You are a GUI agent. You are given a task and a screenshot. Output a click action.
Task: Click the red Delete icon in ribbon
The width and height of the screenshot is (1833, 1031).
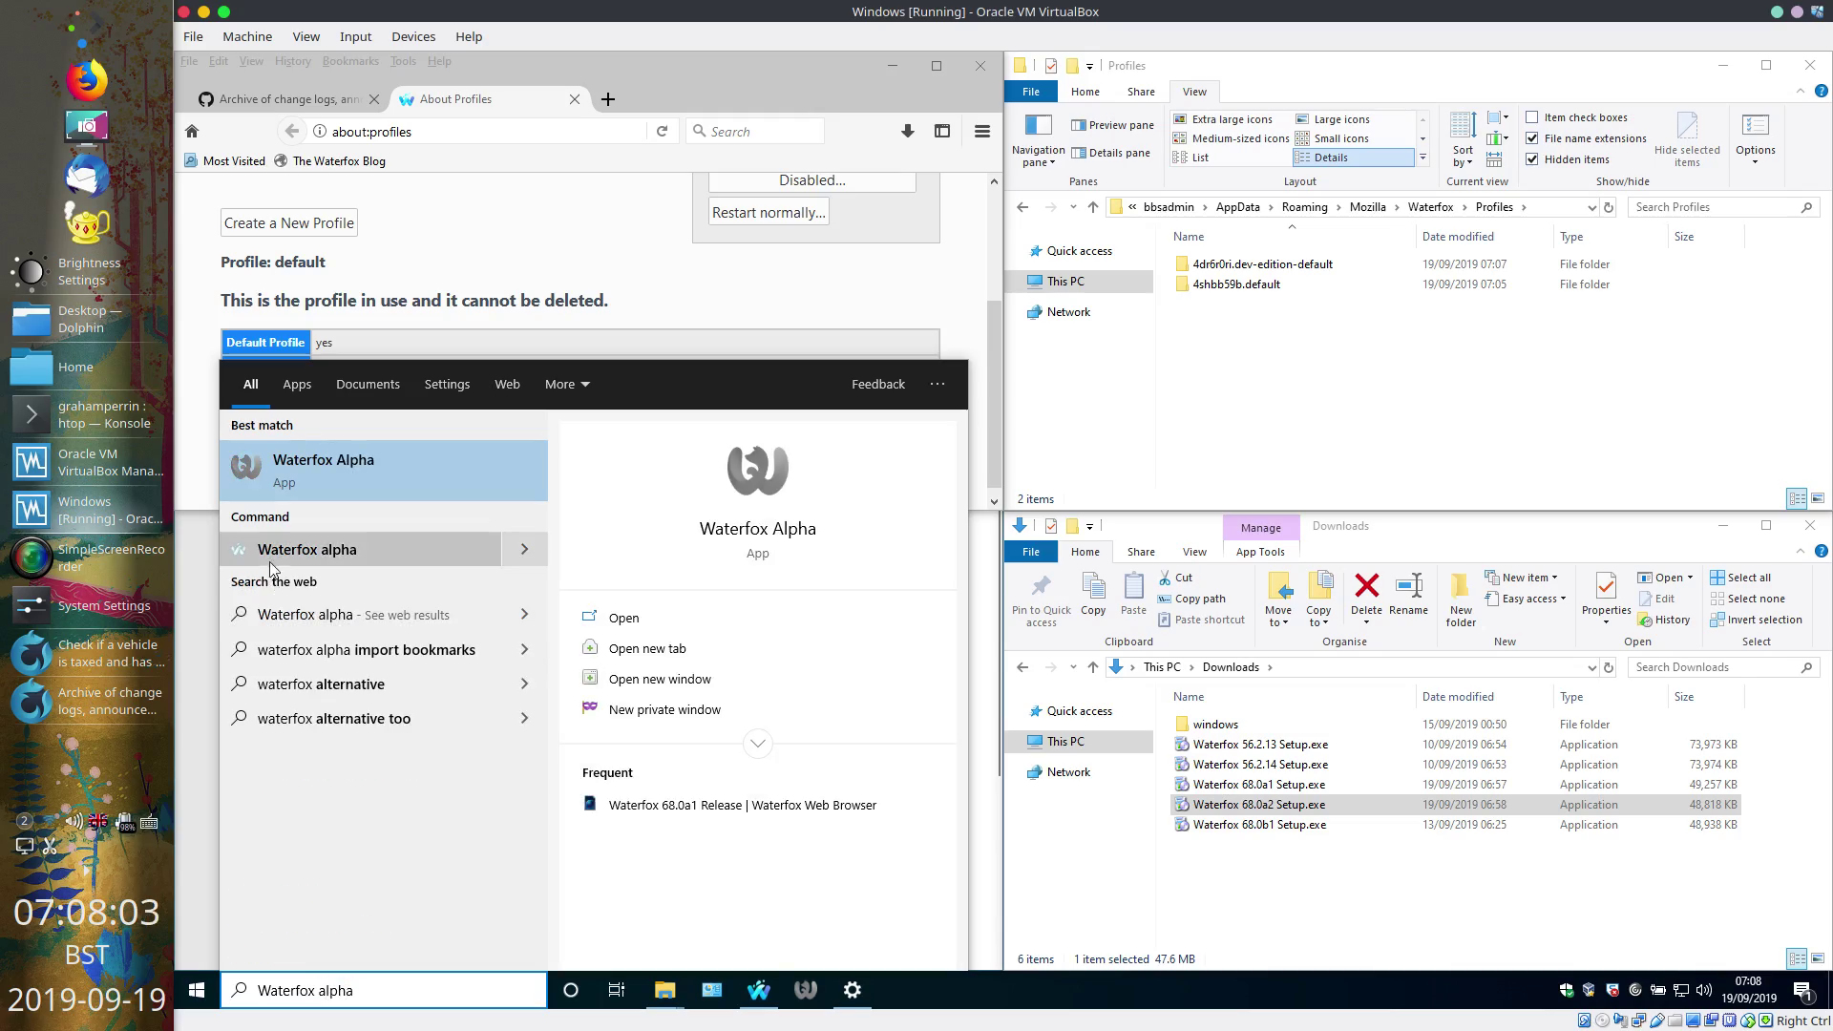coord(1366,586)
